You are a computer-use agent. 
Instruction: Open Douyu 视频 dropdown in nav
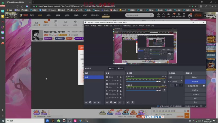pyautogui.click(x=67, y=15)
